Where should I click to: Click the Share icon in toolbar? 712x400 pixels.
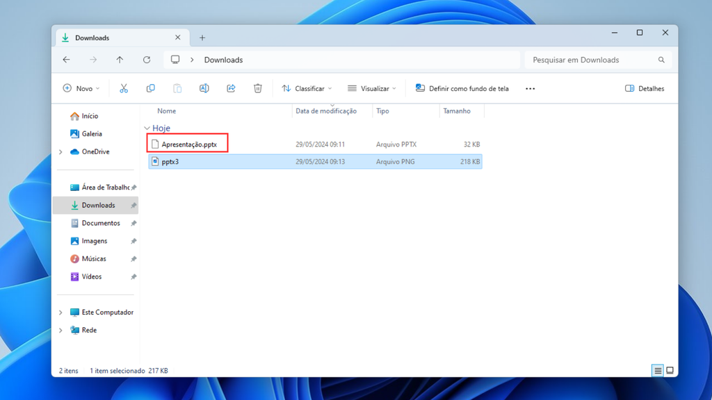tap(231, 88)
